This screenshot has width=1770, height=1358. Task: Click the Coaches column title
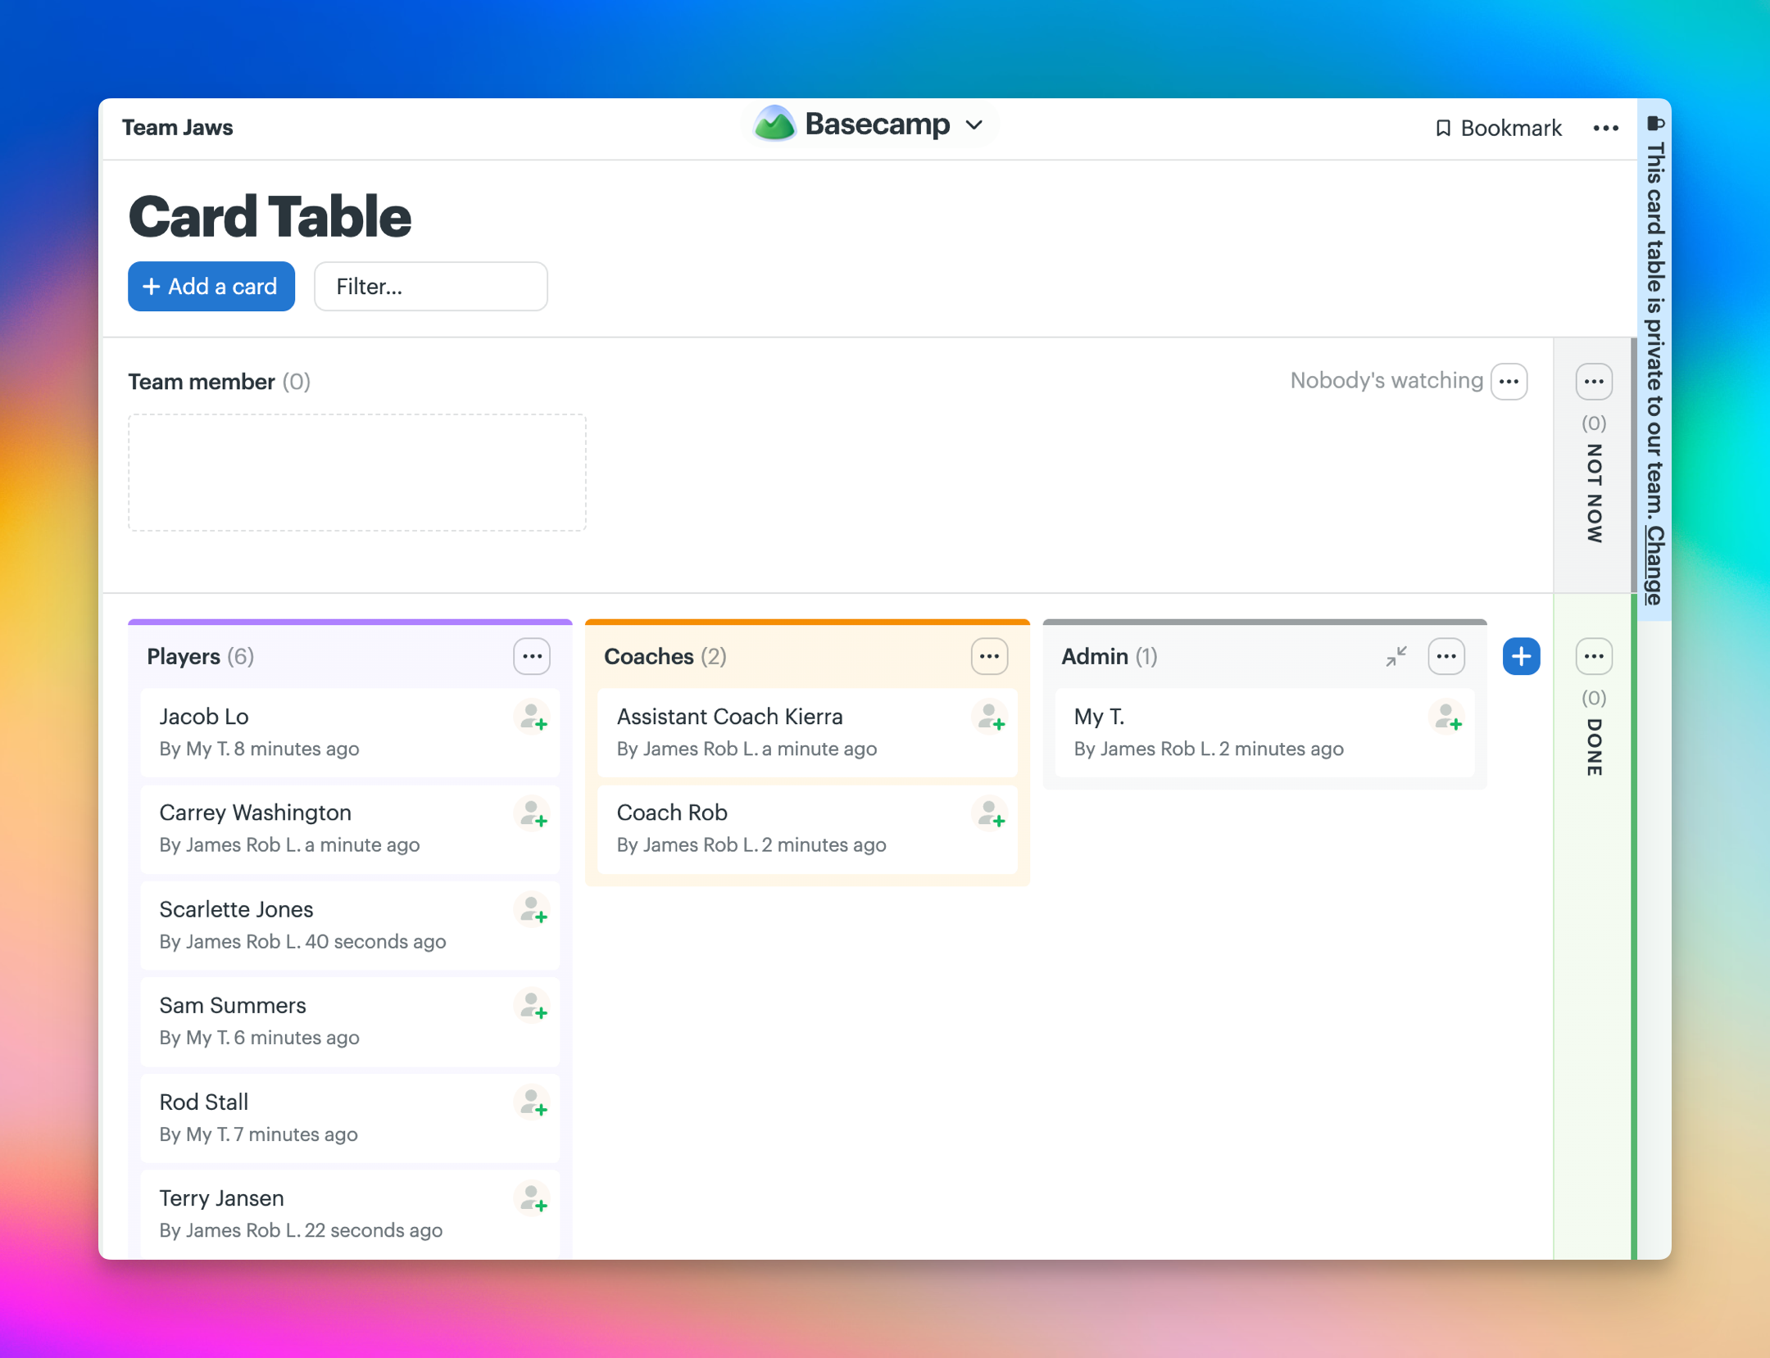click(x=649, y=656)
